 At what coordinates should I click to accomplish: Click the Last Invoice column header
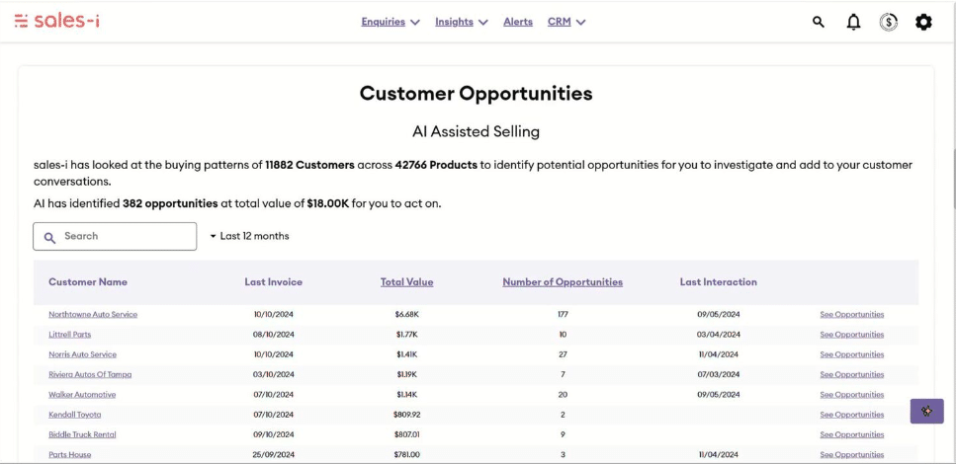click(x=273, y=282)
